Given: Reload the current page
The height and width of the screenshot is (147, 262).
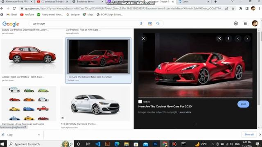Looking at the screenshot, I should pos(14,8).
